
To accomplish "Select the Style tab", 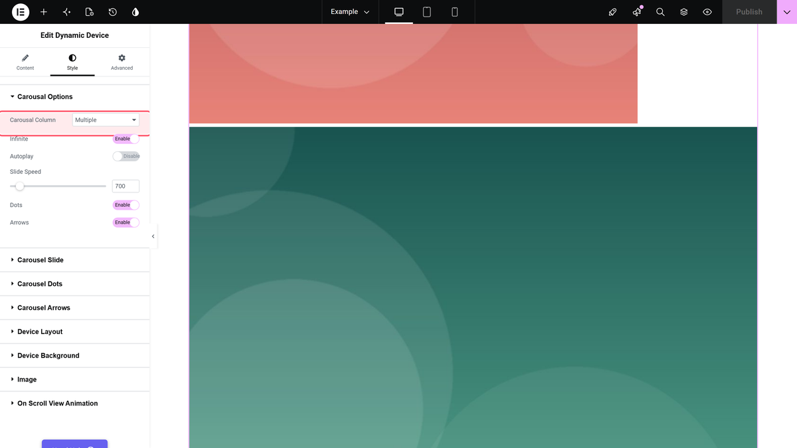I will (72, 62).
